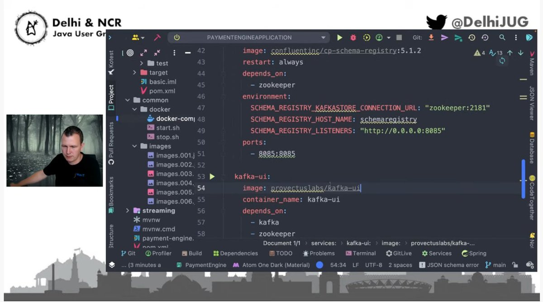Start debugging with the red bug icon
Image resolution: width=543 pixels, height=302 pixels.
[353, 38]
